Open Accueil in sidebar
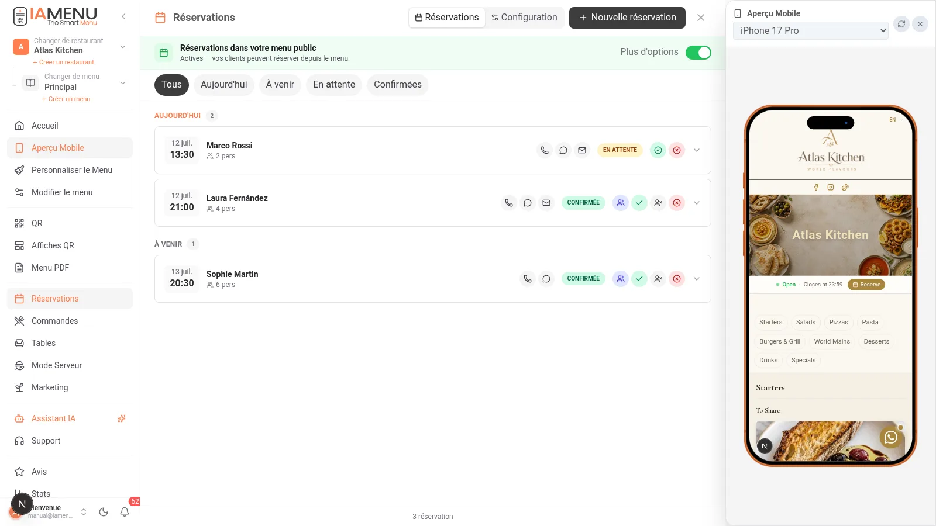Image resolution: width=936 pixels, height=526 pixels. click(x=70, y=126)
